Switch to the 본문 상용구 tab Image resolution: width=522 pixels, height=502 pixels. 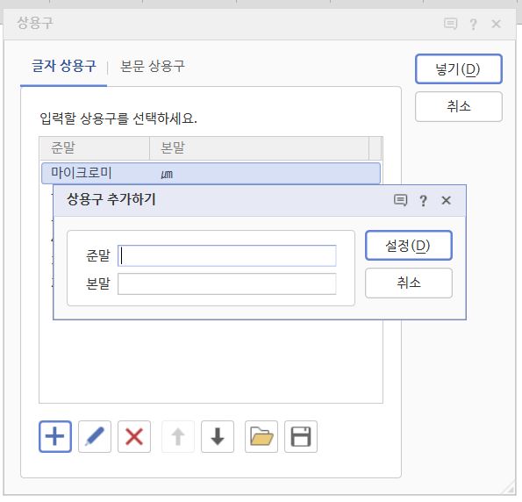coord(152,66)
